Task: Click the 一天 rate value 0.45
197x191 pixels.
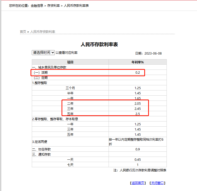Action: (138, 160)
